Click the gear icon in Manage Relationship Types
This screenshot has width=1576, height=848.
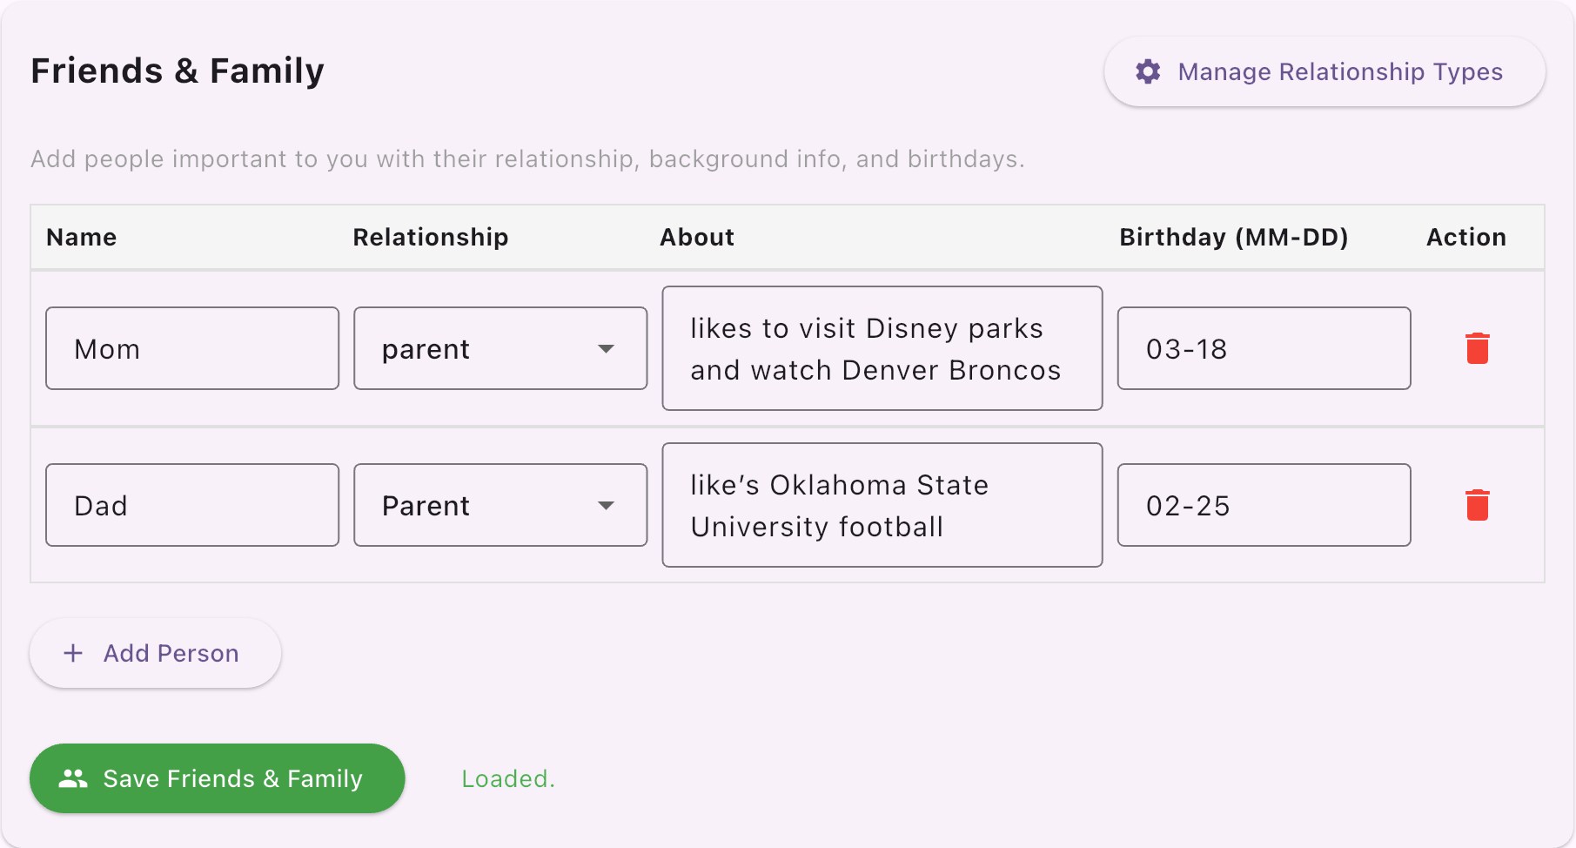1148,71
